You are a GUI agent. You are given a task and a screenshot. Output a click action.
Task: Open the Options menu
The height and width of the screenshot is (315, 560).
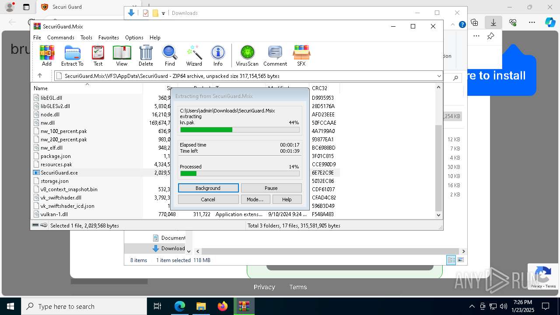134,38
